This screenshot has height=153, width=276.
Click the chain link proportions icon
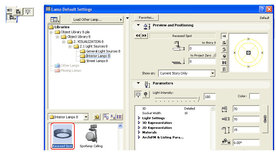point(265,119)
